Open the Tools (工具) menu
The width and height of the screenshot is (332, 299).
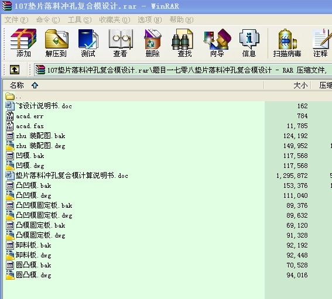tap(80, 20)
